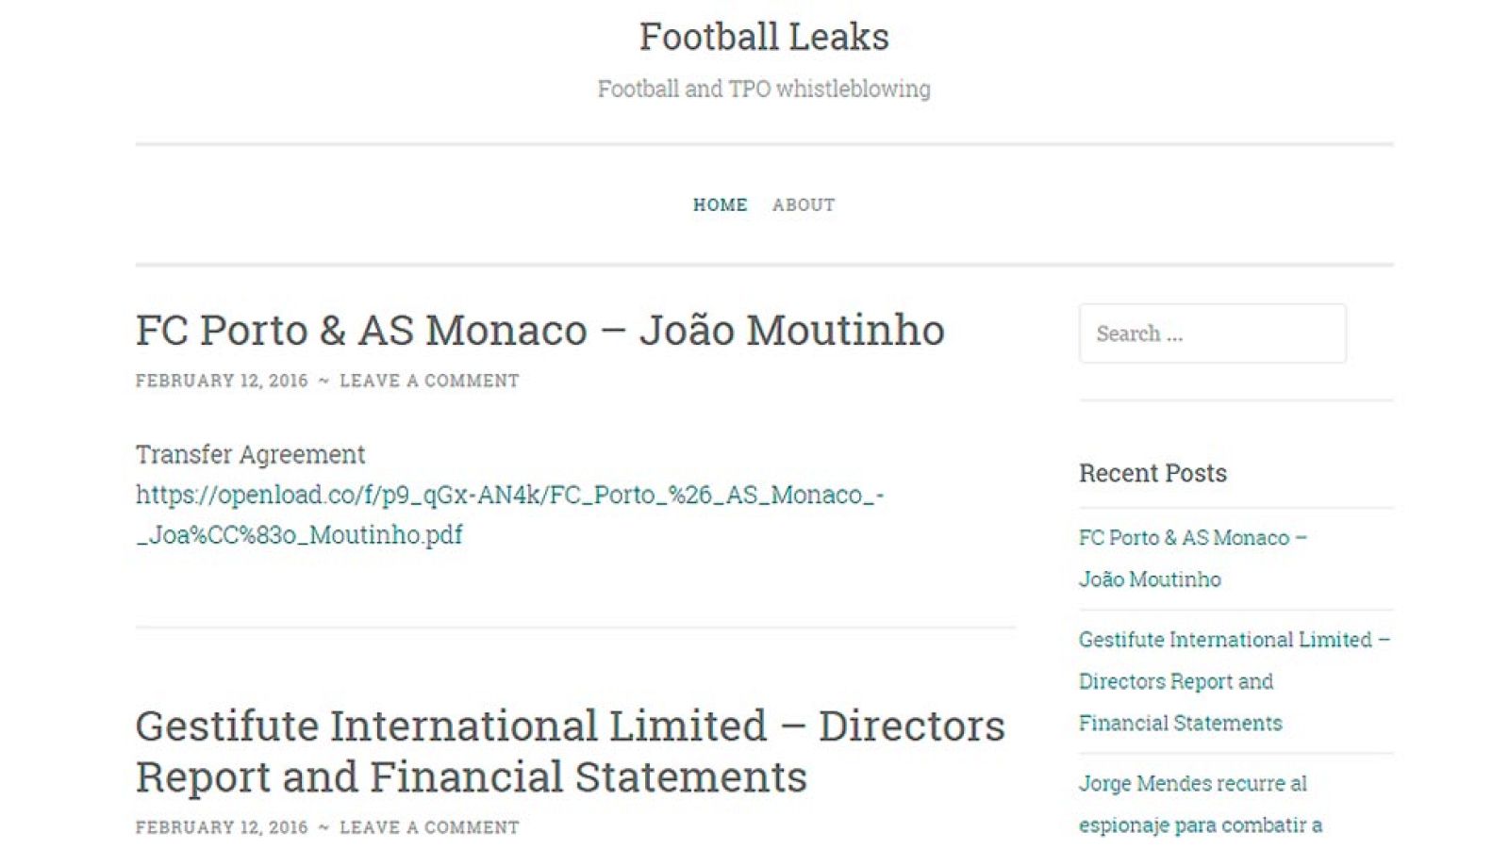Open the post FC Porto & AS Monaco – João Moutinho
1509x848 pixels.
pyautogui.click(x=539, y=330)
